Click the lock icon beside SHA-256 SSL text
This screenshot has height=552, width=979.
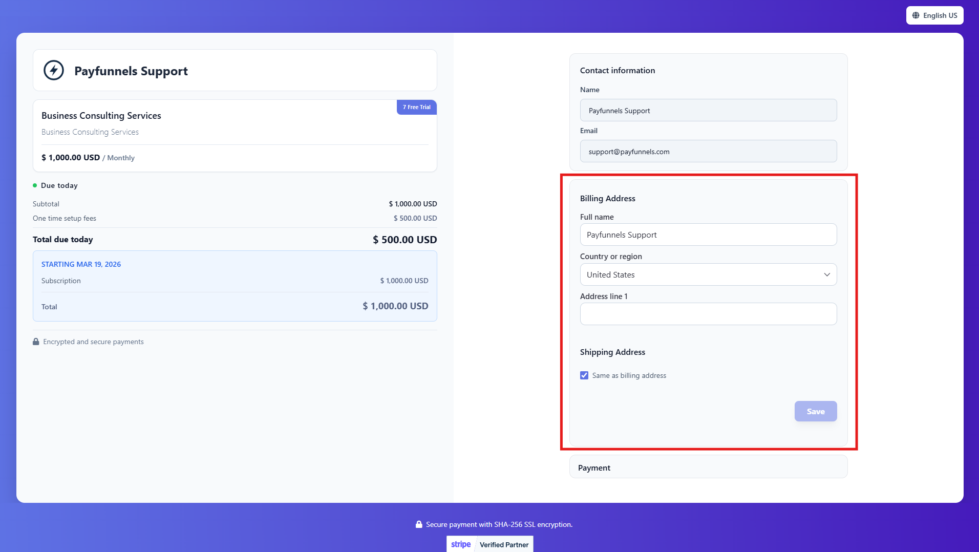tap(419, 524)
